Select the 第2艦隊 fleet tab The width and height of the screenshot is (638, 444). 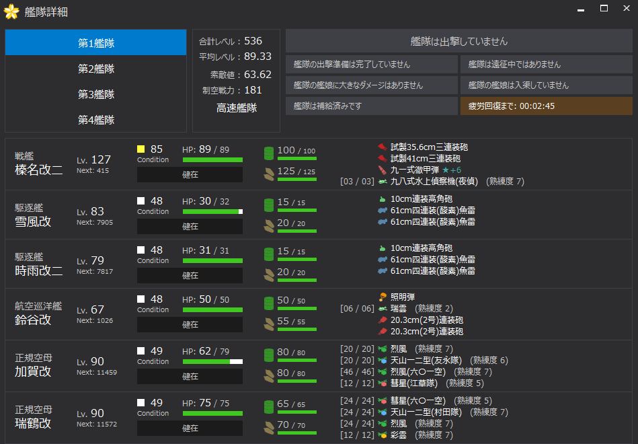(x=95, y=69)
